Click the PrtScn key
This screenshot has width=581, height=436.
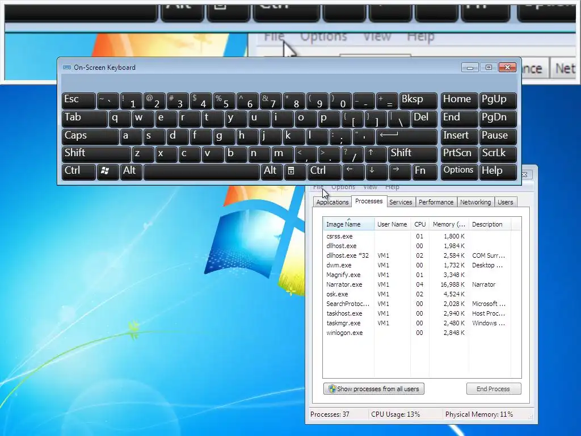pyautogui.click(x=459, y=154)
